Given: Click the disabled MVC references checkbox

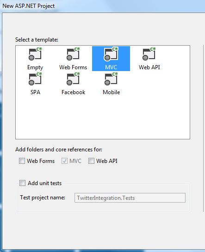Looking at the screenshot, I should point(64,161).
